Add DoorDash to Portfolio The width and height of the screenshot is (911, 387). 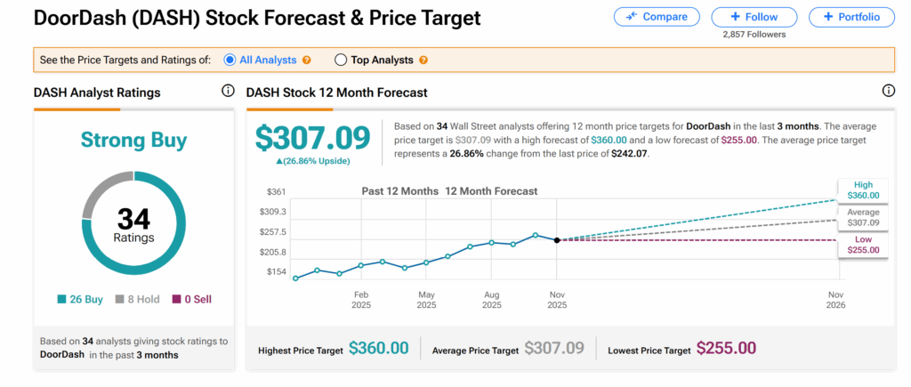click(x=851, y=17)
